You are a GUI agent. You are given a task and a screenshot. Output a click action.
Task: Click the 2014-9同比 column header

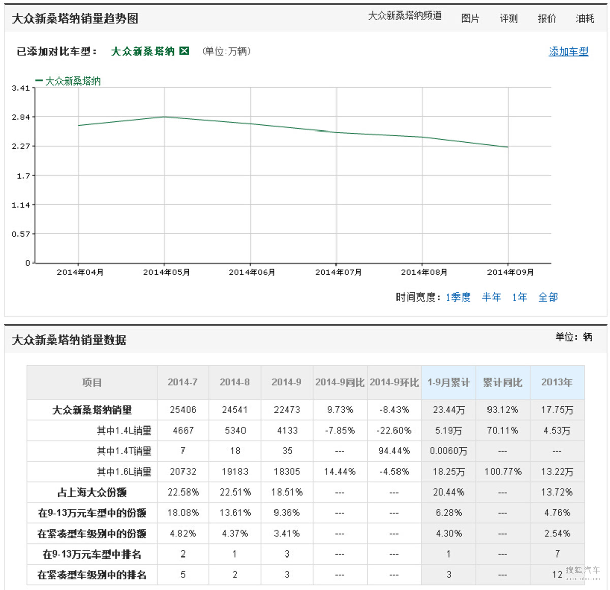pyautogui.click(x=340, y=382)
